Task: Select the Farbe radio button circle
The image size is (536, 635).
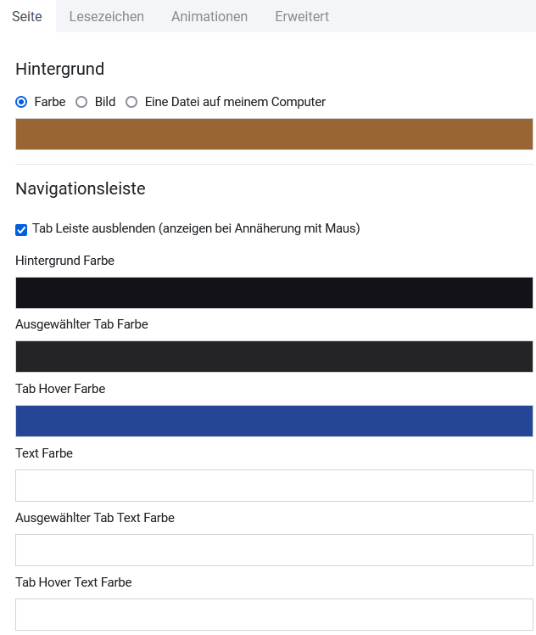Action: [x=21, y=102]
